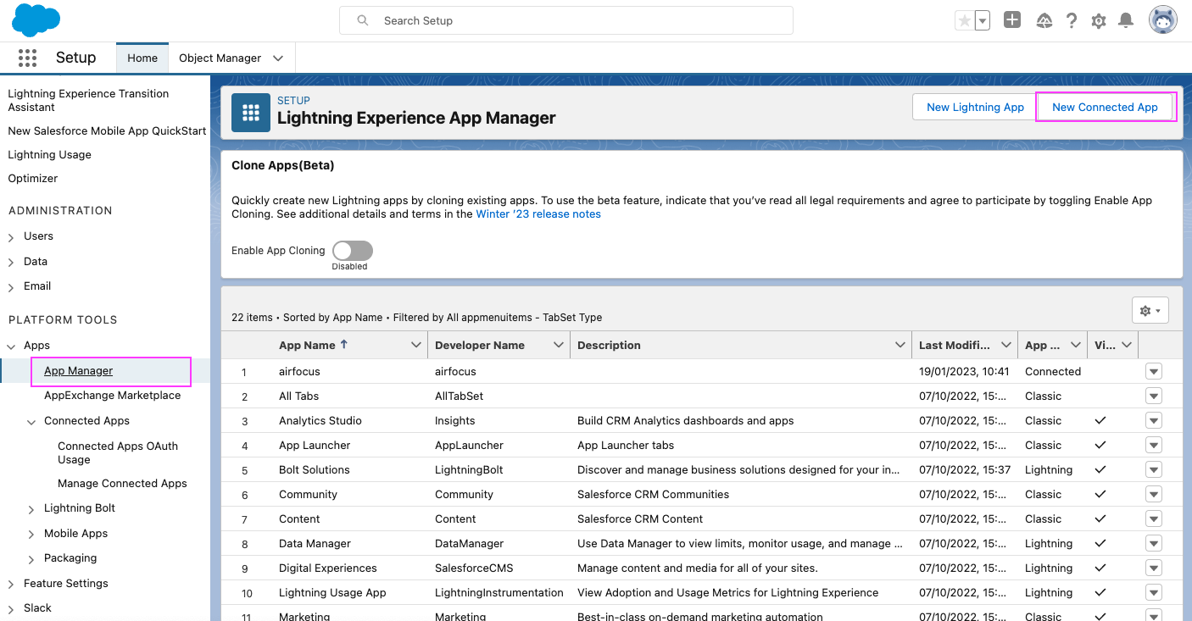Select Manage Connected Apps
Screen dimensions: 1192x621
click(x=122, y=483)
